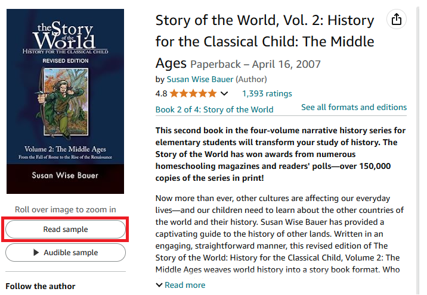Viewport: 427px width, 295px height.
Task: Open Book 2 of 4 series link
Action: (214, 109)
